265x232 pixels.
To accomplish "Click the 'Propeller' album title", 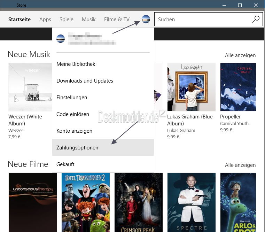I will pos(231,116).
